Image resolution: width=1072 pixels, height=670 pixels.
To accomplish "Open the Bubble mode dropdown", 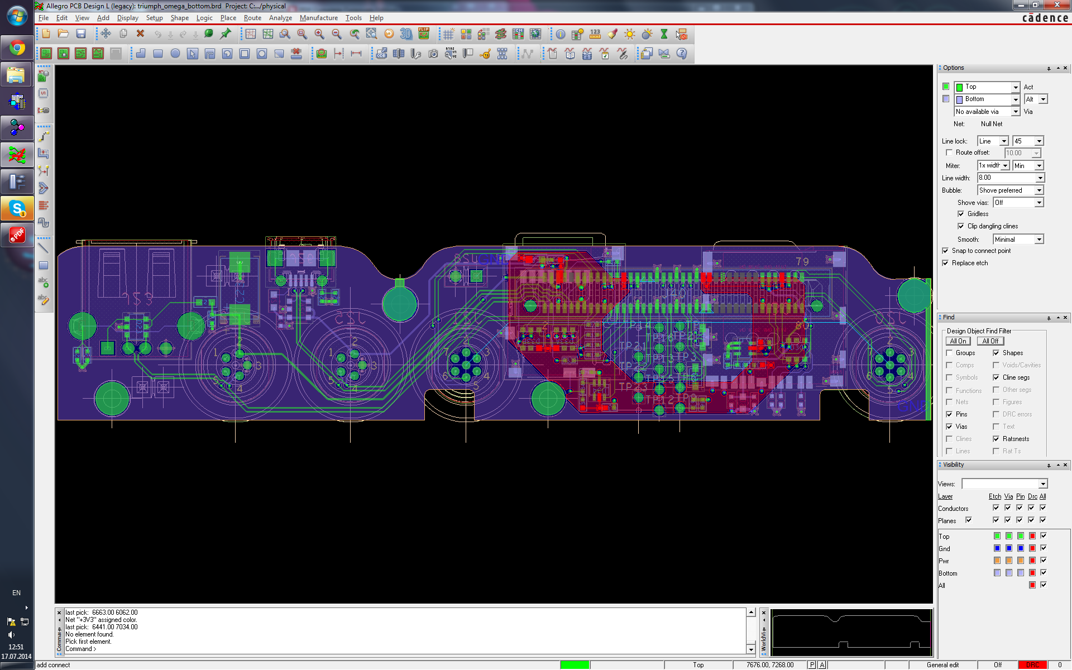I will tap(1039, 190).
